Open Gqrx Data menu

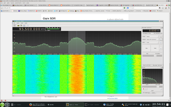[x=18, y=23]
